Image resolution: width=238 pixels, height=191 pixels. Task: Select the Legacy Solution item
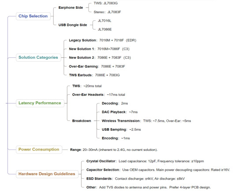(103, 40)
